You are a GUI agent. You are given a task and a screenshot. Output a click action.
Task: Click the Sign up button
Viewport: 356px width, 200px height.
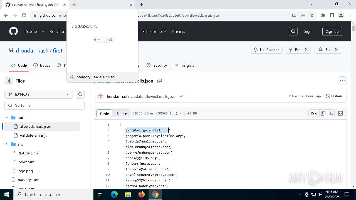point(332,31)
